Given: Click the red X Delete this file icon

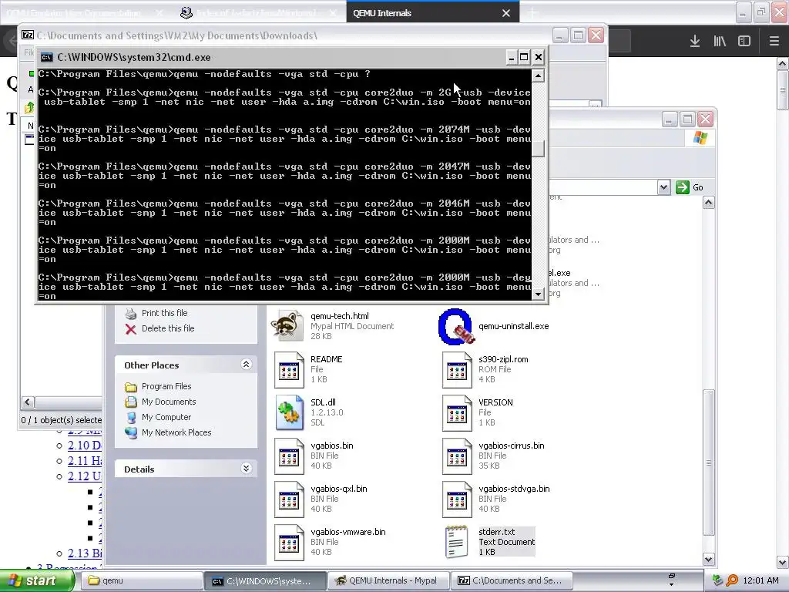Looking at the screenshot, I should (131, 328).
